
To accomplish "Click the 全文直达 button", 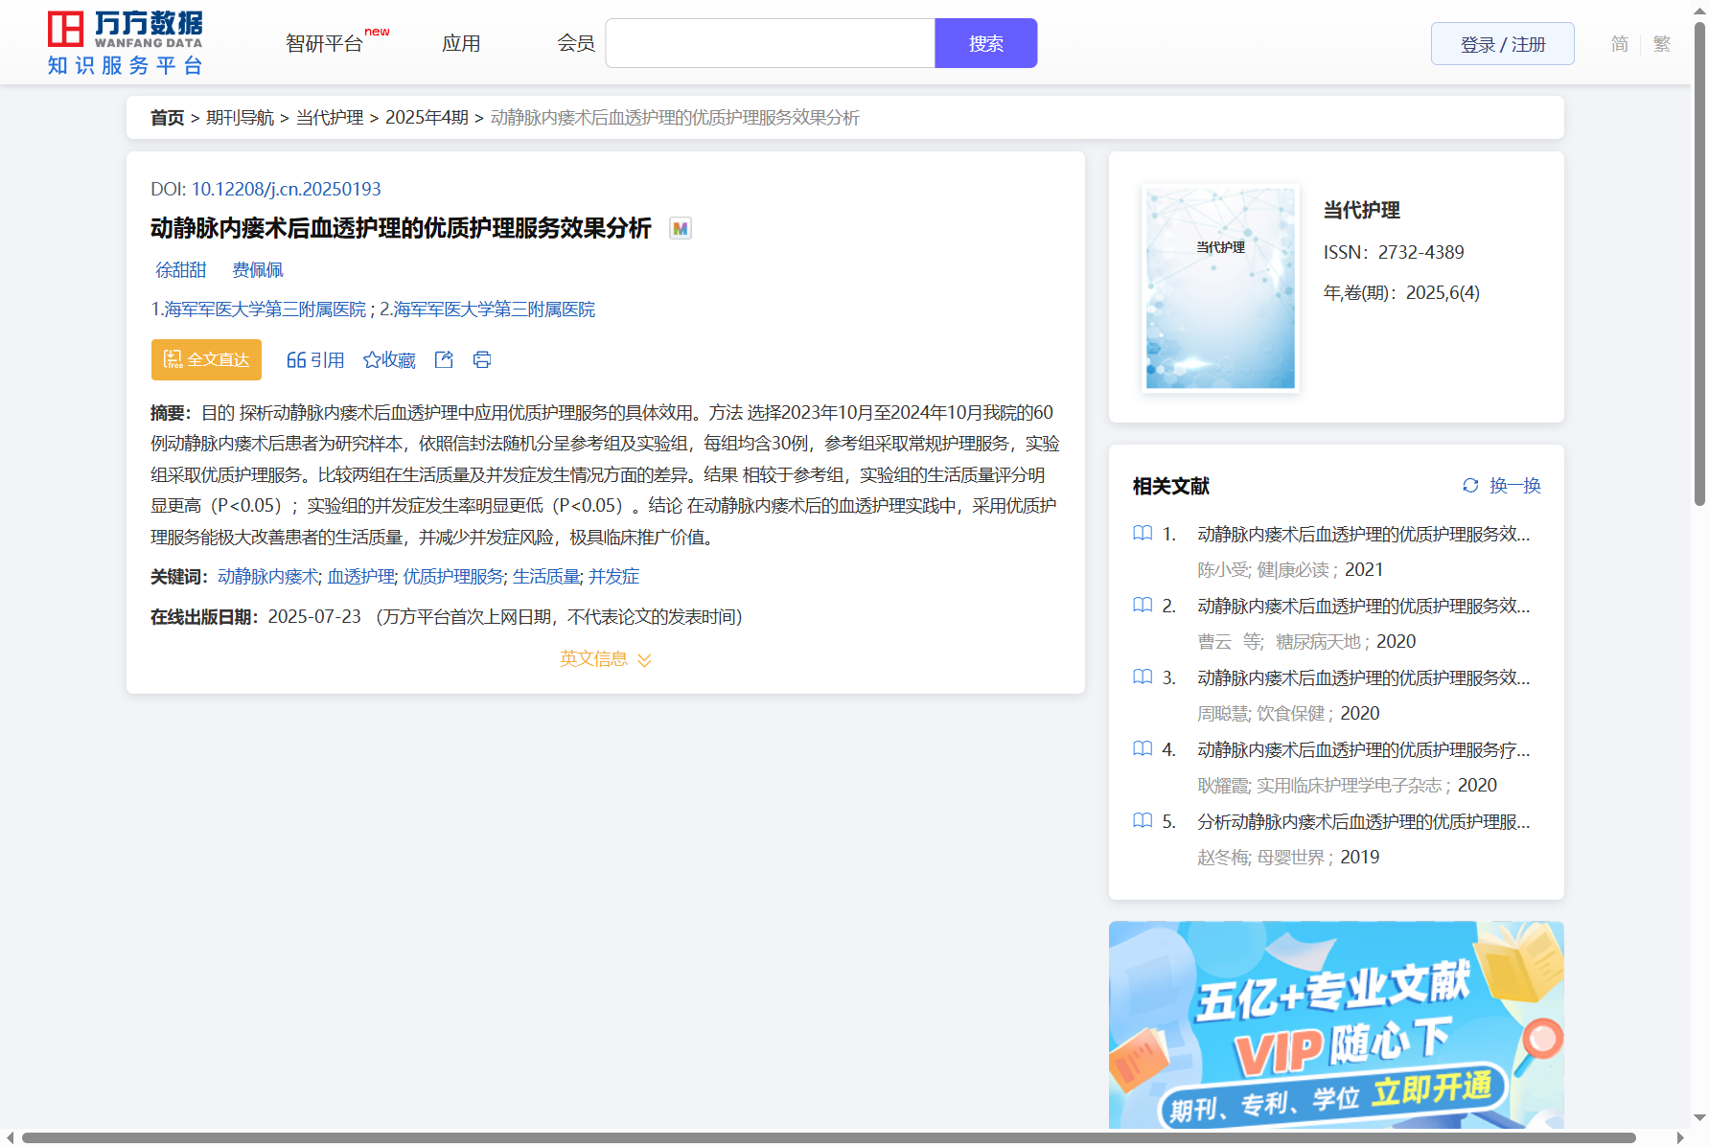I will click(206, 360).
